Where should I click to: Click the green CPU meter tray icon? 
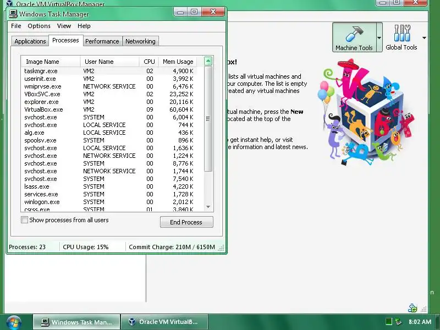pyautogui.click(x=388, y=322)
